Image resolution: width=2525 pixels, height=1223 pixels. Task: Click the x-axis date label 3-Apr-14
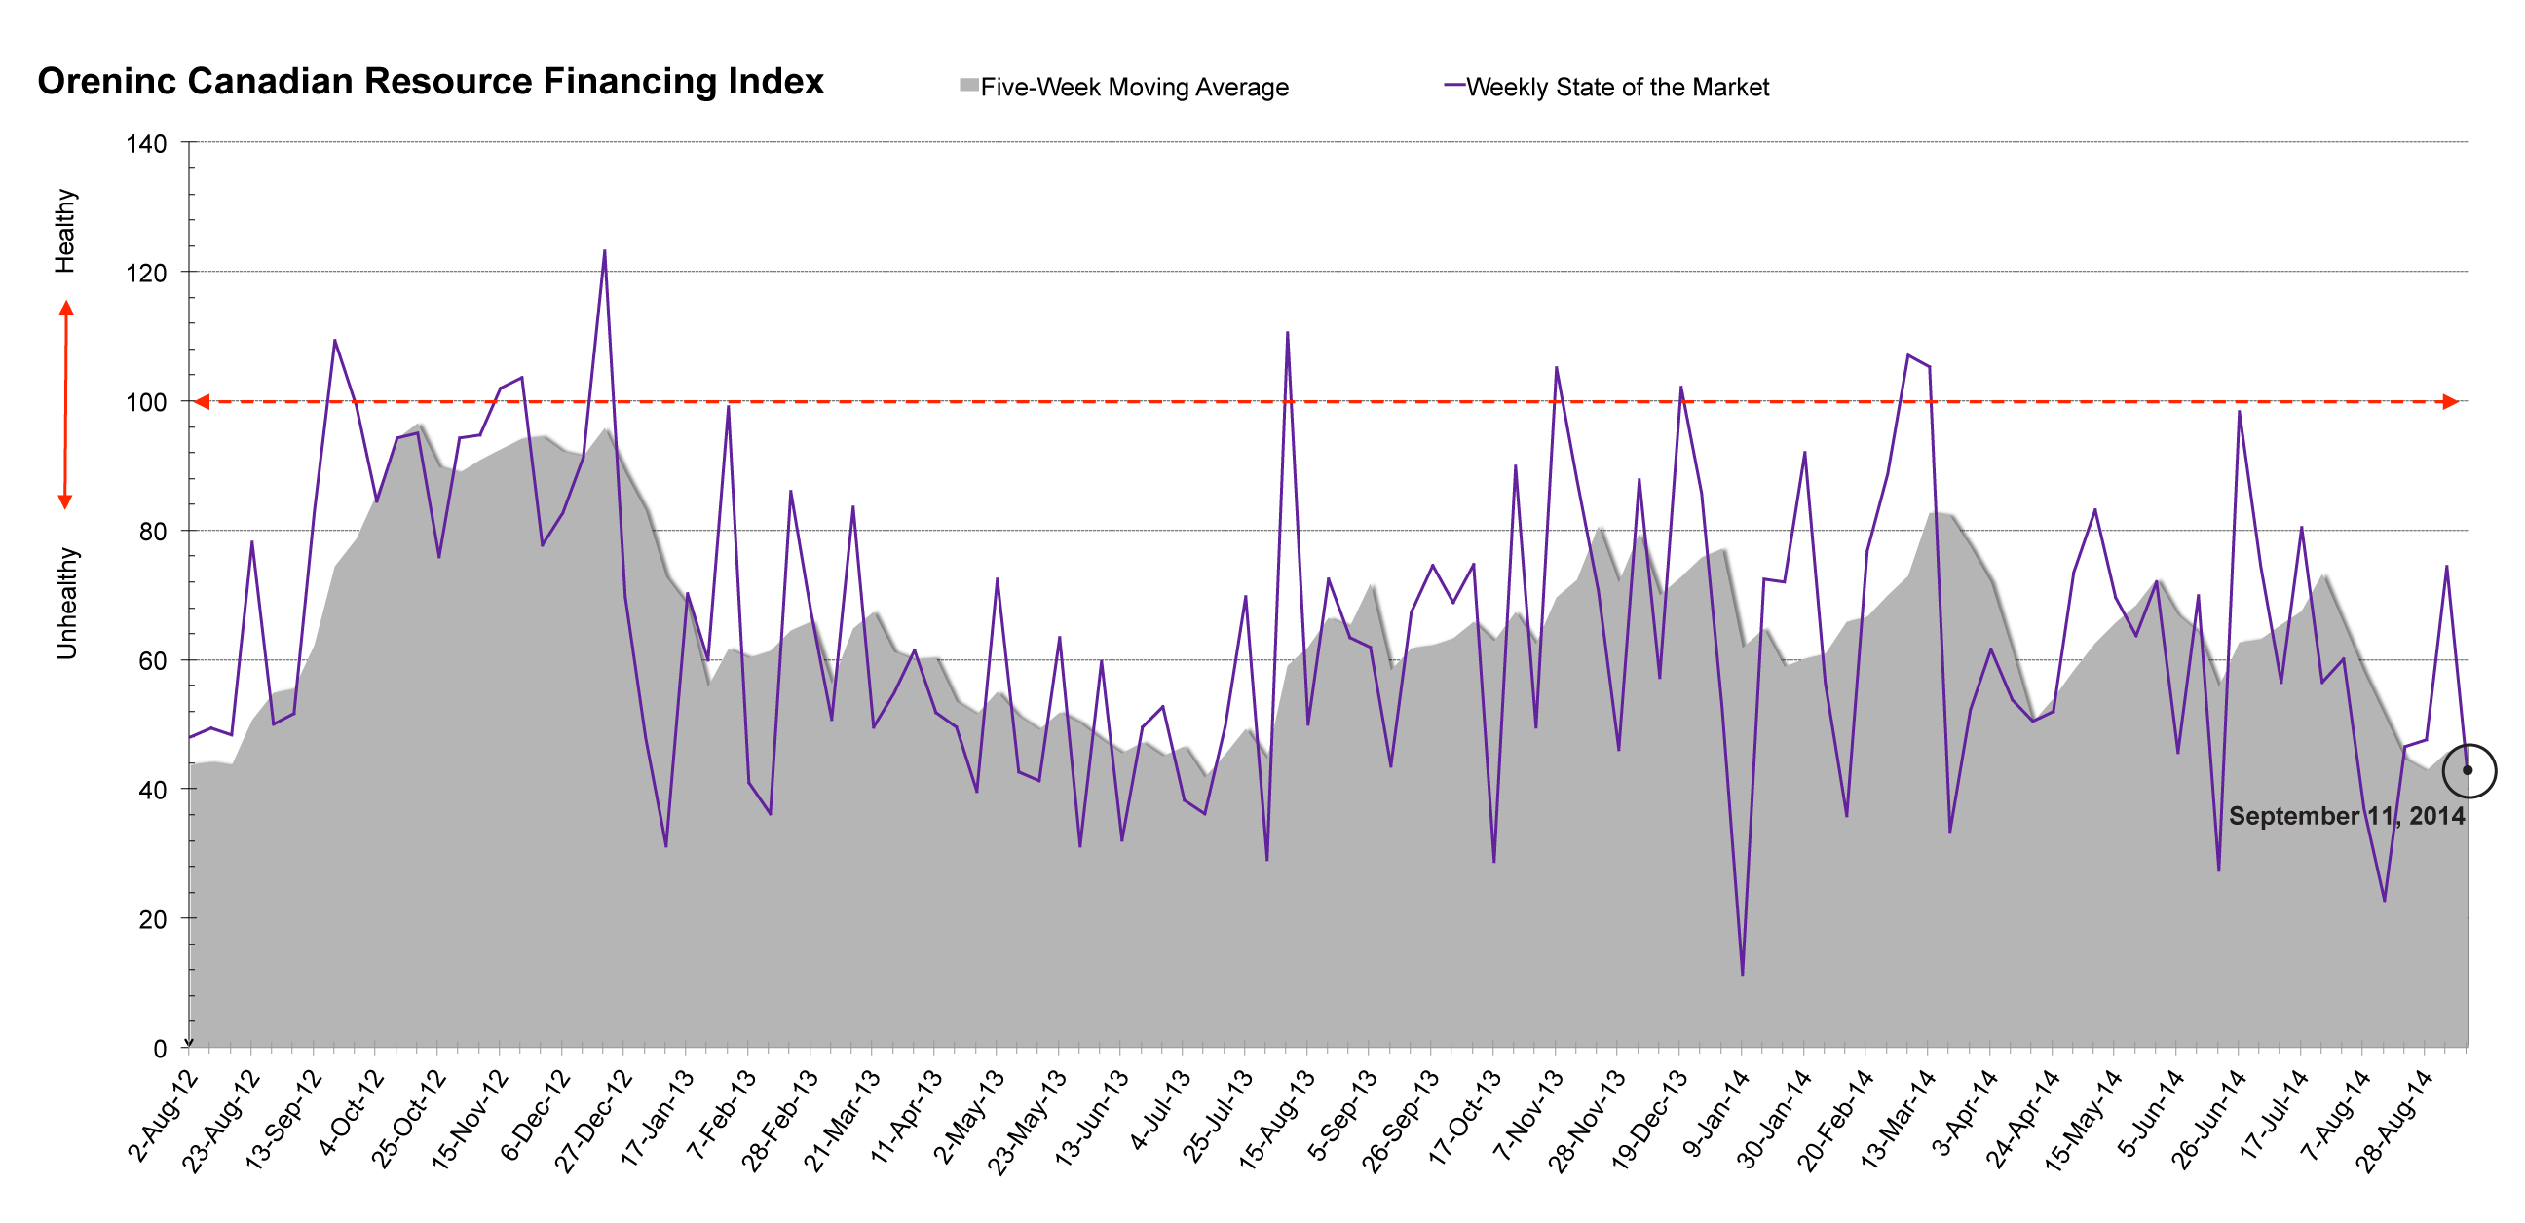tap(1965, 1113)
